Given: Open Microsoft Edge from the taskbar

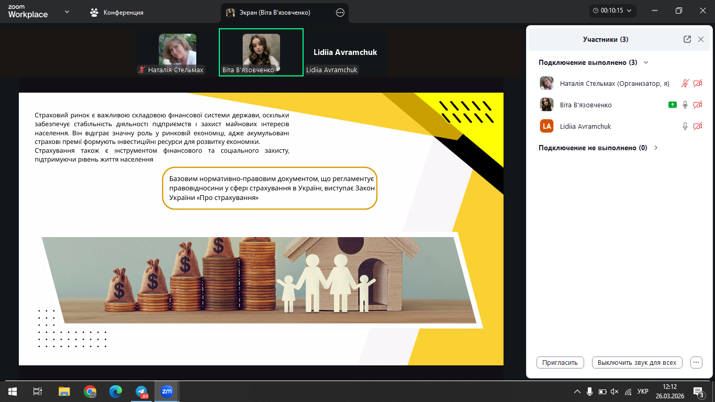Looking at the screenshot, I should 116,391.
